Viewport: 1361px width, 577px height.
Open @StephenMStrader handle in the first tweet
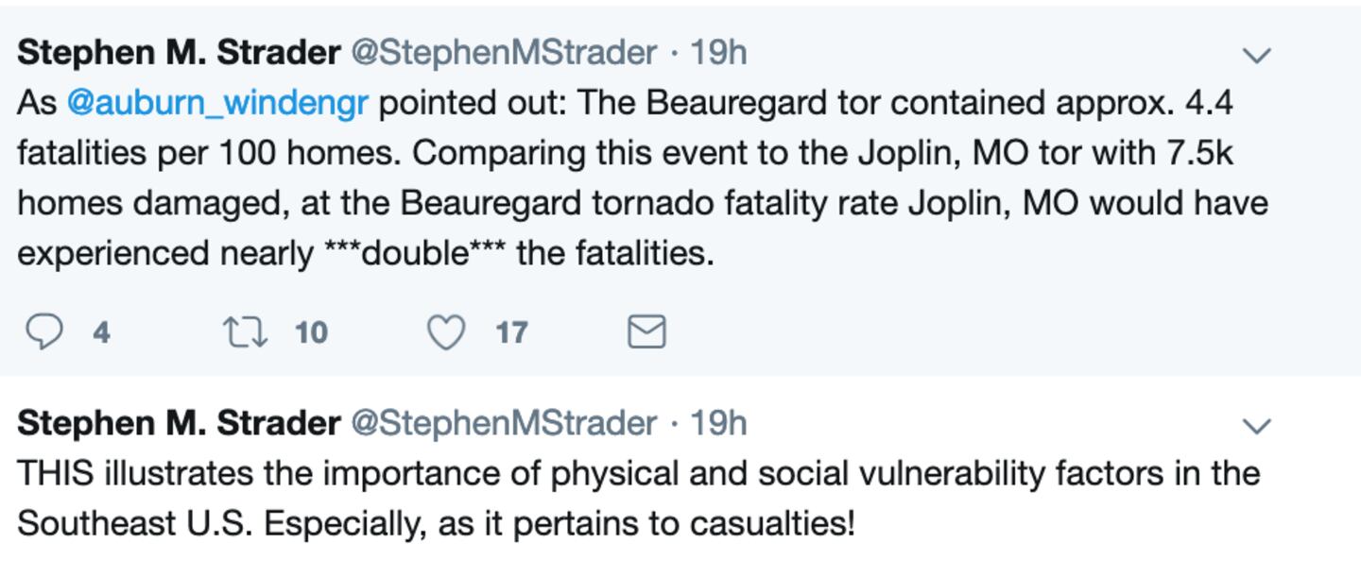(x=504, y=53)
